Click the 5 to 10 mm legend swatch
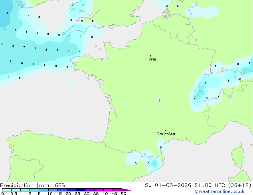 tap(43, 190)
